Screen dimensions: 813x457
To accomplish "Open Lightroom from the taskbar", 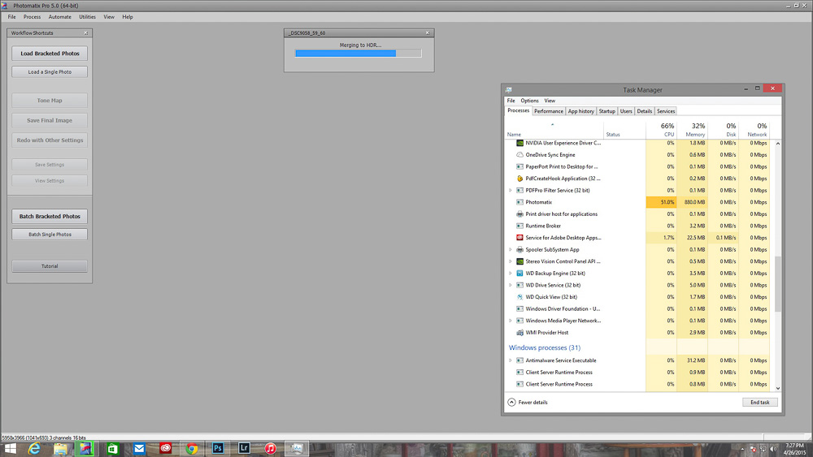I will (244, 448).
